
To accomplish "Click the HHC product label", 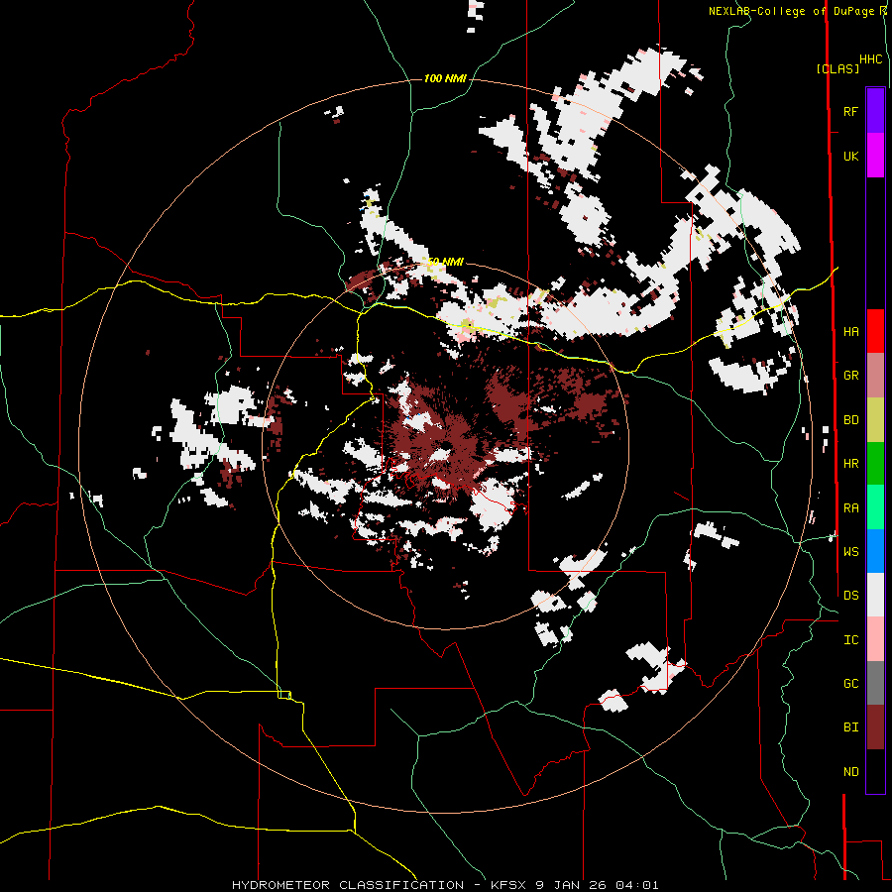I will point(870,59).
